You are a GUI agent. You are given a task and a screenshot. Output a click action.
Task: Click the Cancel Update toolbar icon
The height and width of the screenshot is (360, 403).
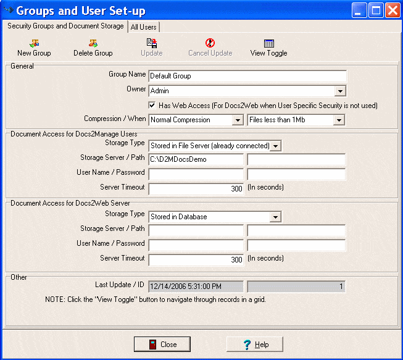click(210, 43)
